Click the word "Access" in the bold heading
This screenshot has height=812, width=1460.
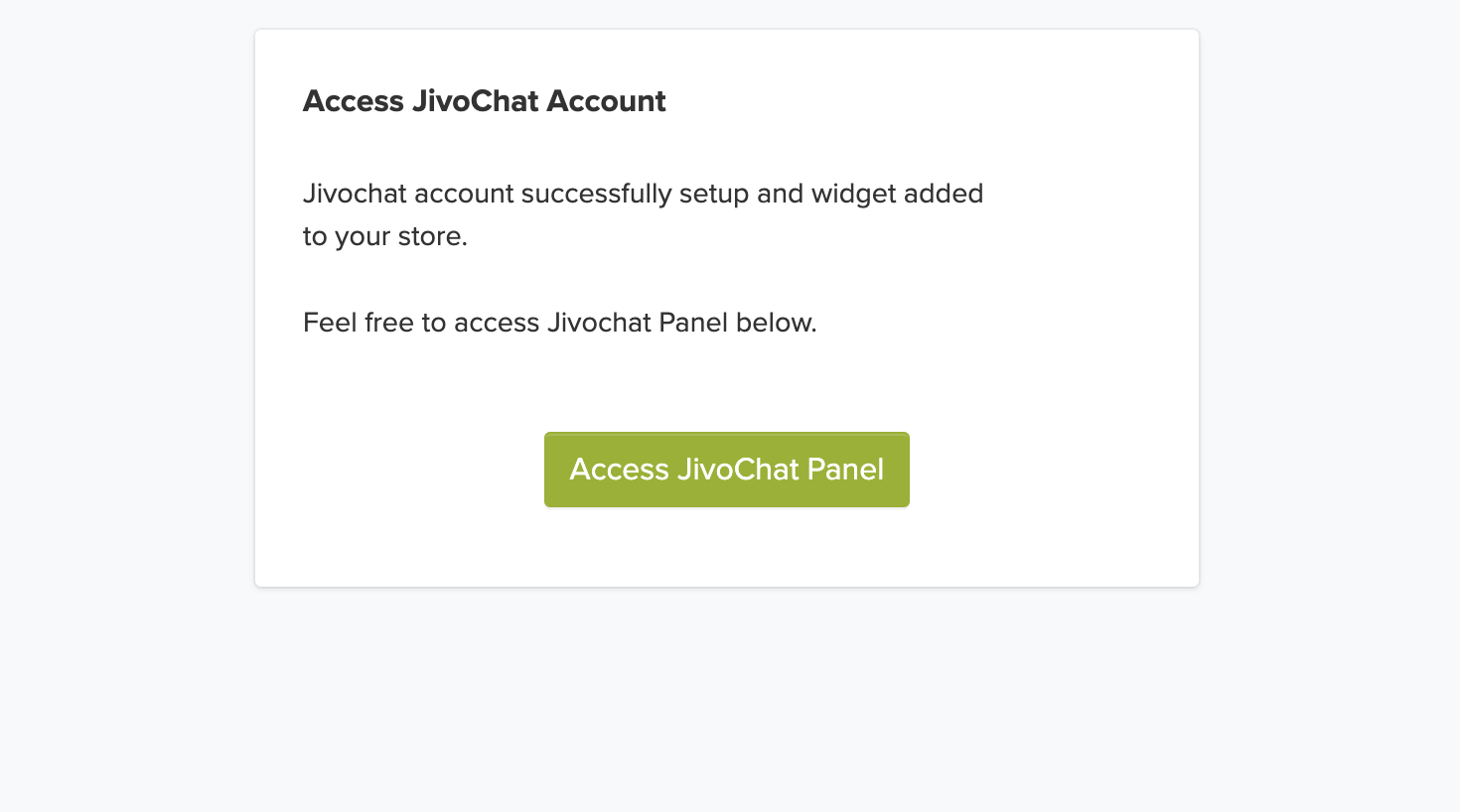click(x=353, y=101)
